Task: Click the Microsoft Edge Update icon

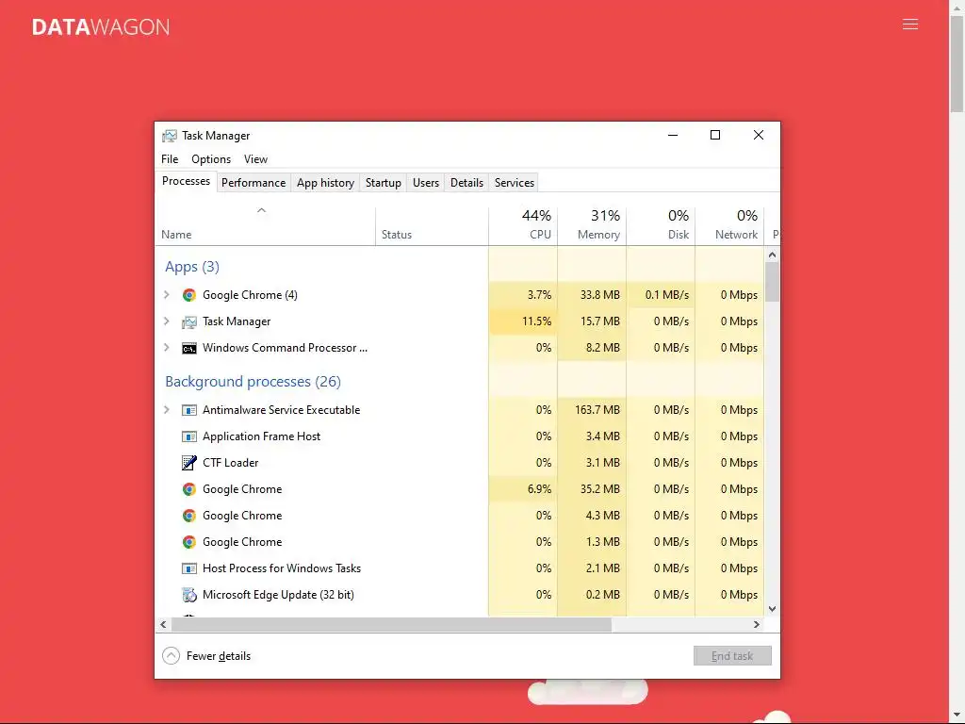Action: (x=188, y=595)
